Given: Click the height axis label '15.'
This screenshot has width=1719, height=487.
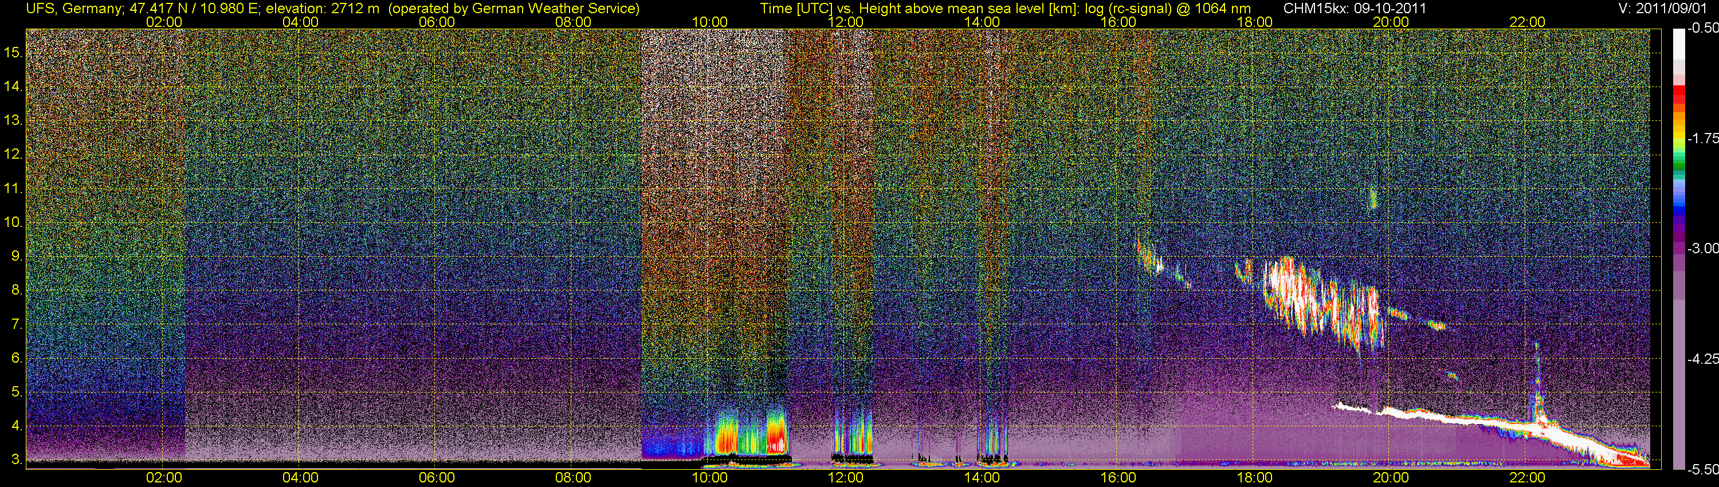Looking at the screenshot, I should (13, 52).
